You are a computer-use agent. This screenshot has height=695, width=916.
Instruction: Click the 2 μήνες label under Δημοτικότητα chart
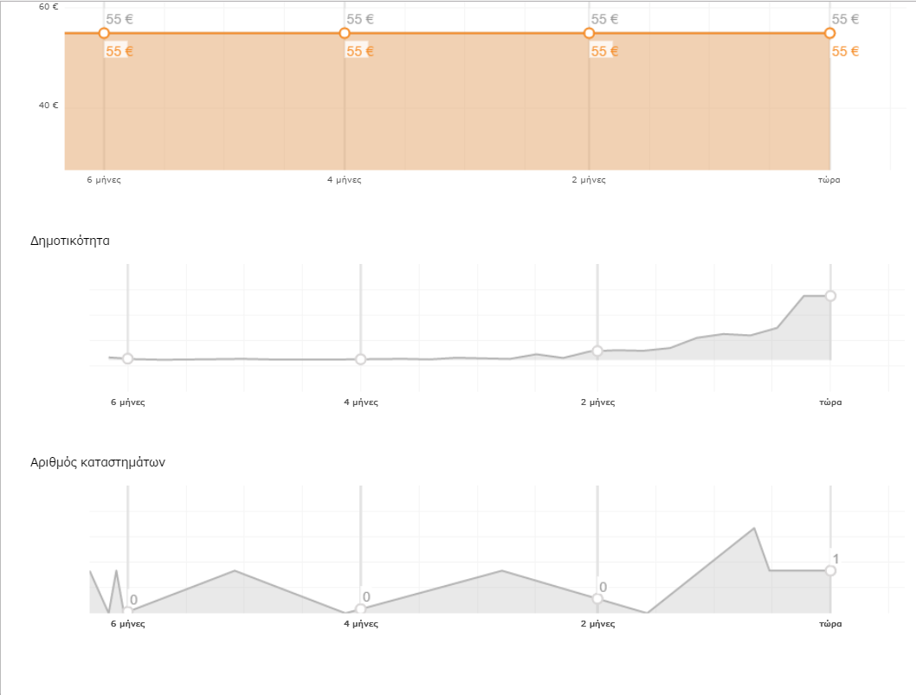597,402
